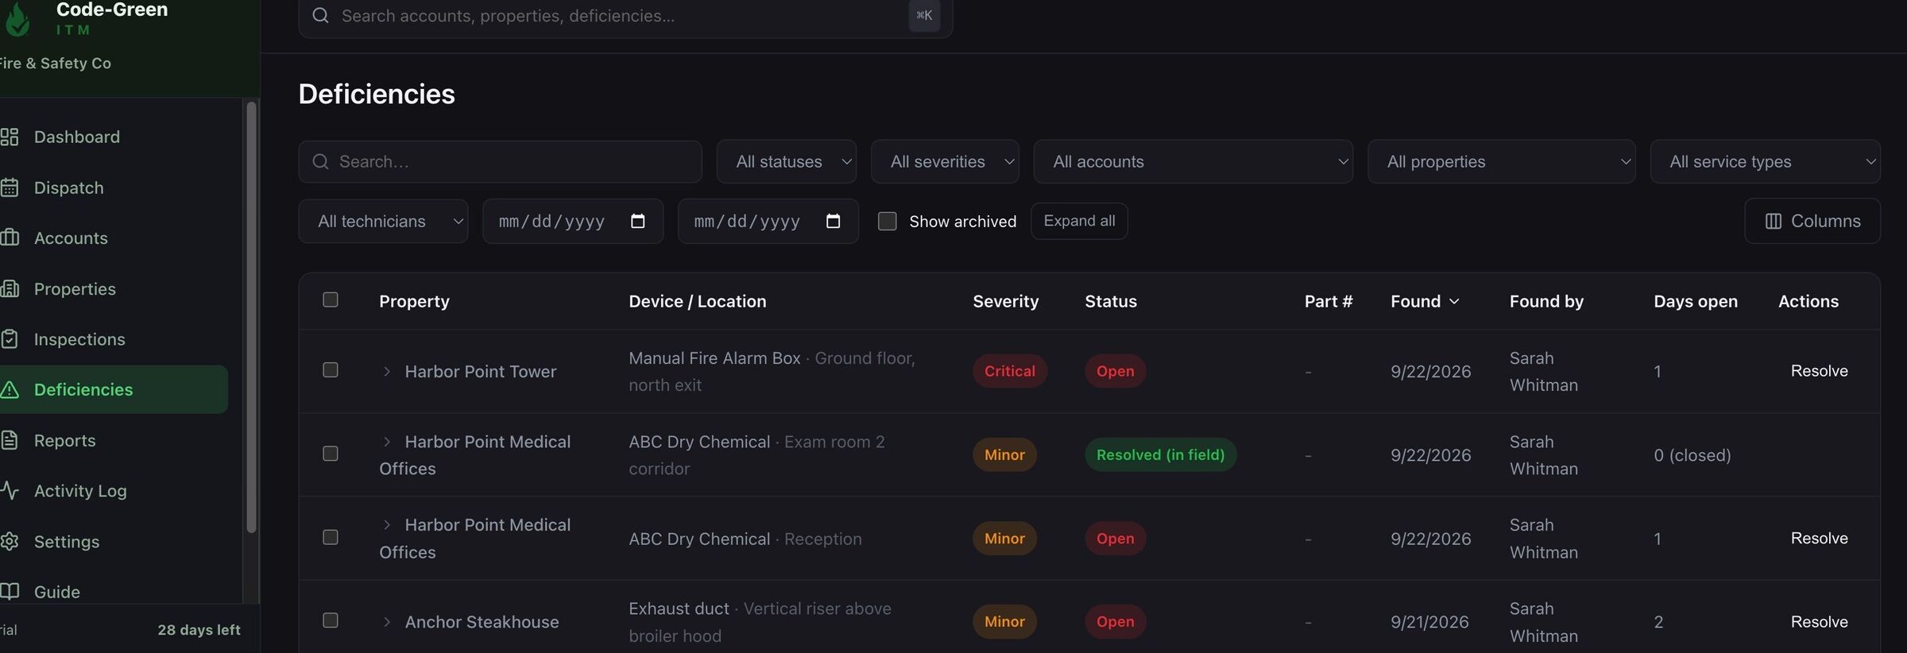This screenshot has height=653, width=1907.
Task: Select the Anchor Steakhouse row checkbox
Action: [x=331, y=620]
